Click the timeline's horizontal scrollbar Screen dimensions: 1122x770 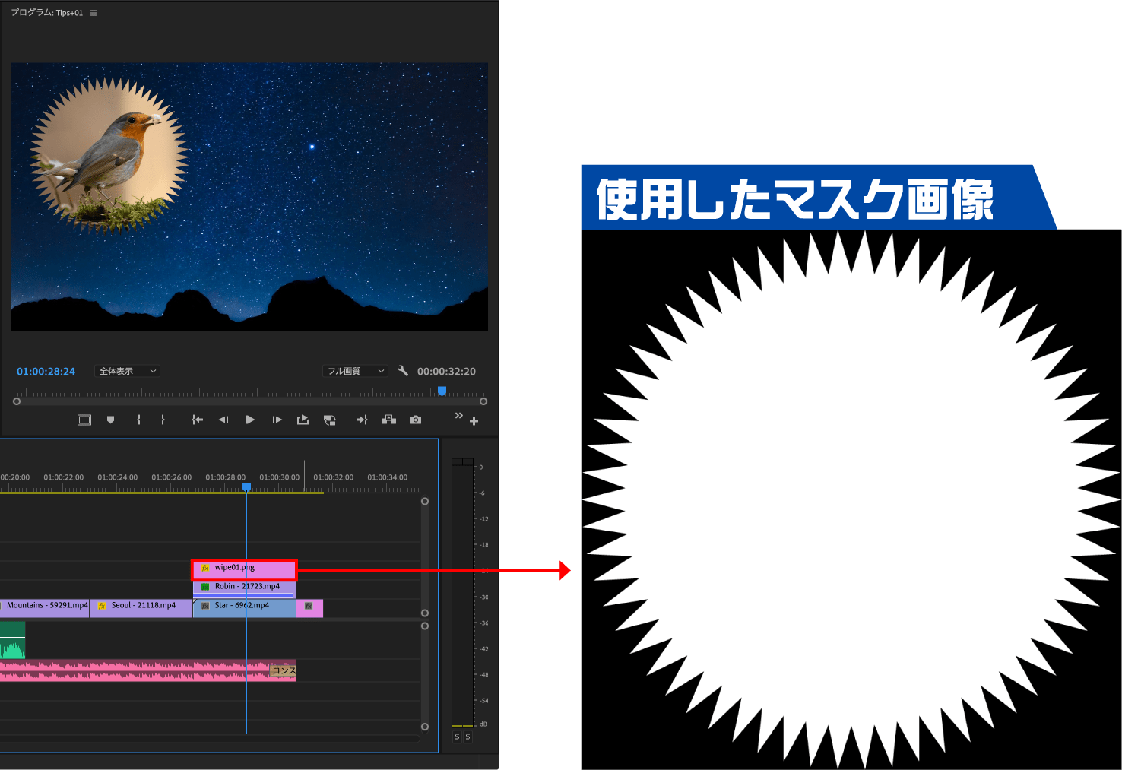(210, 739)
